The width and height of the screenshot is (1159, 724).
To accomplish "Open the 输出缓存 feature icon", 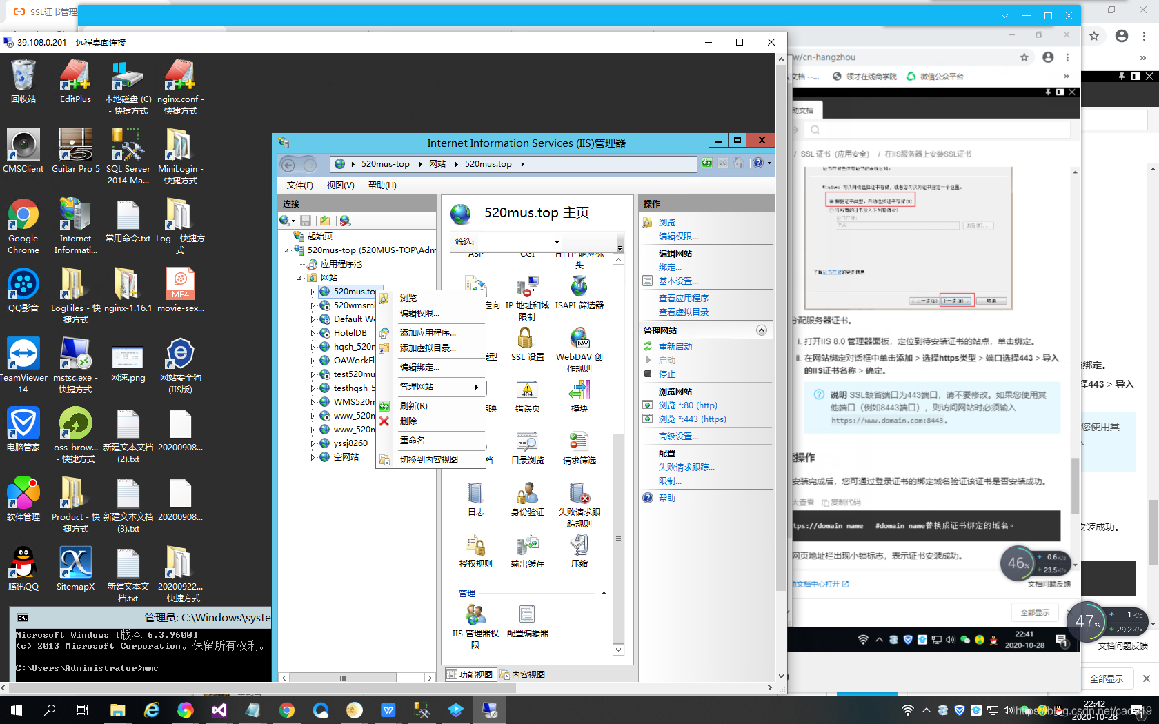I will click(x=527, y=551).
